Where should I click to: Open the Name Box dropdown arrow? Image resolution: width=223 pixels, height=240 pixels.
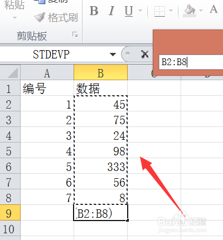[113, 55]
